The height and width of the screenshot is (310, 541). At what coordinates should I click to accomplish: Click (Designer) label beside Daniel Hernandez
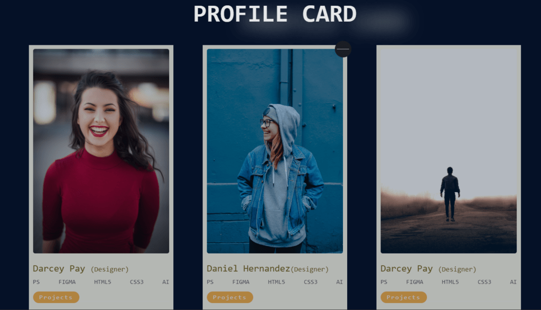point(310,269)
